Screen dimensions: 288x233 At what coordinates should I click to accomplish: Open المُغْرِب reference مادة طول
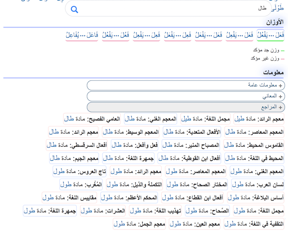pos(81,185)
